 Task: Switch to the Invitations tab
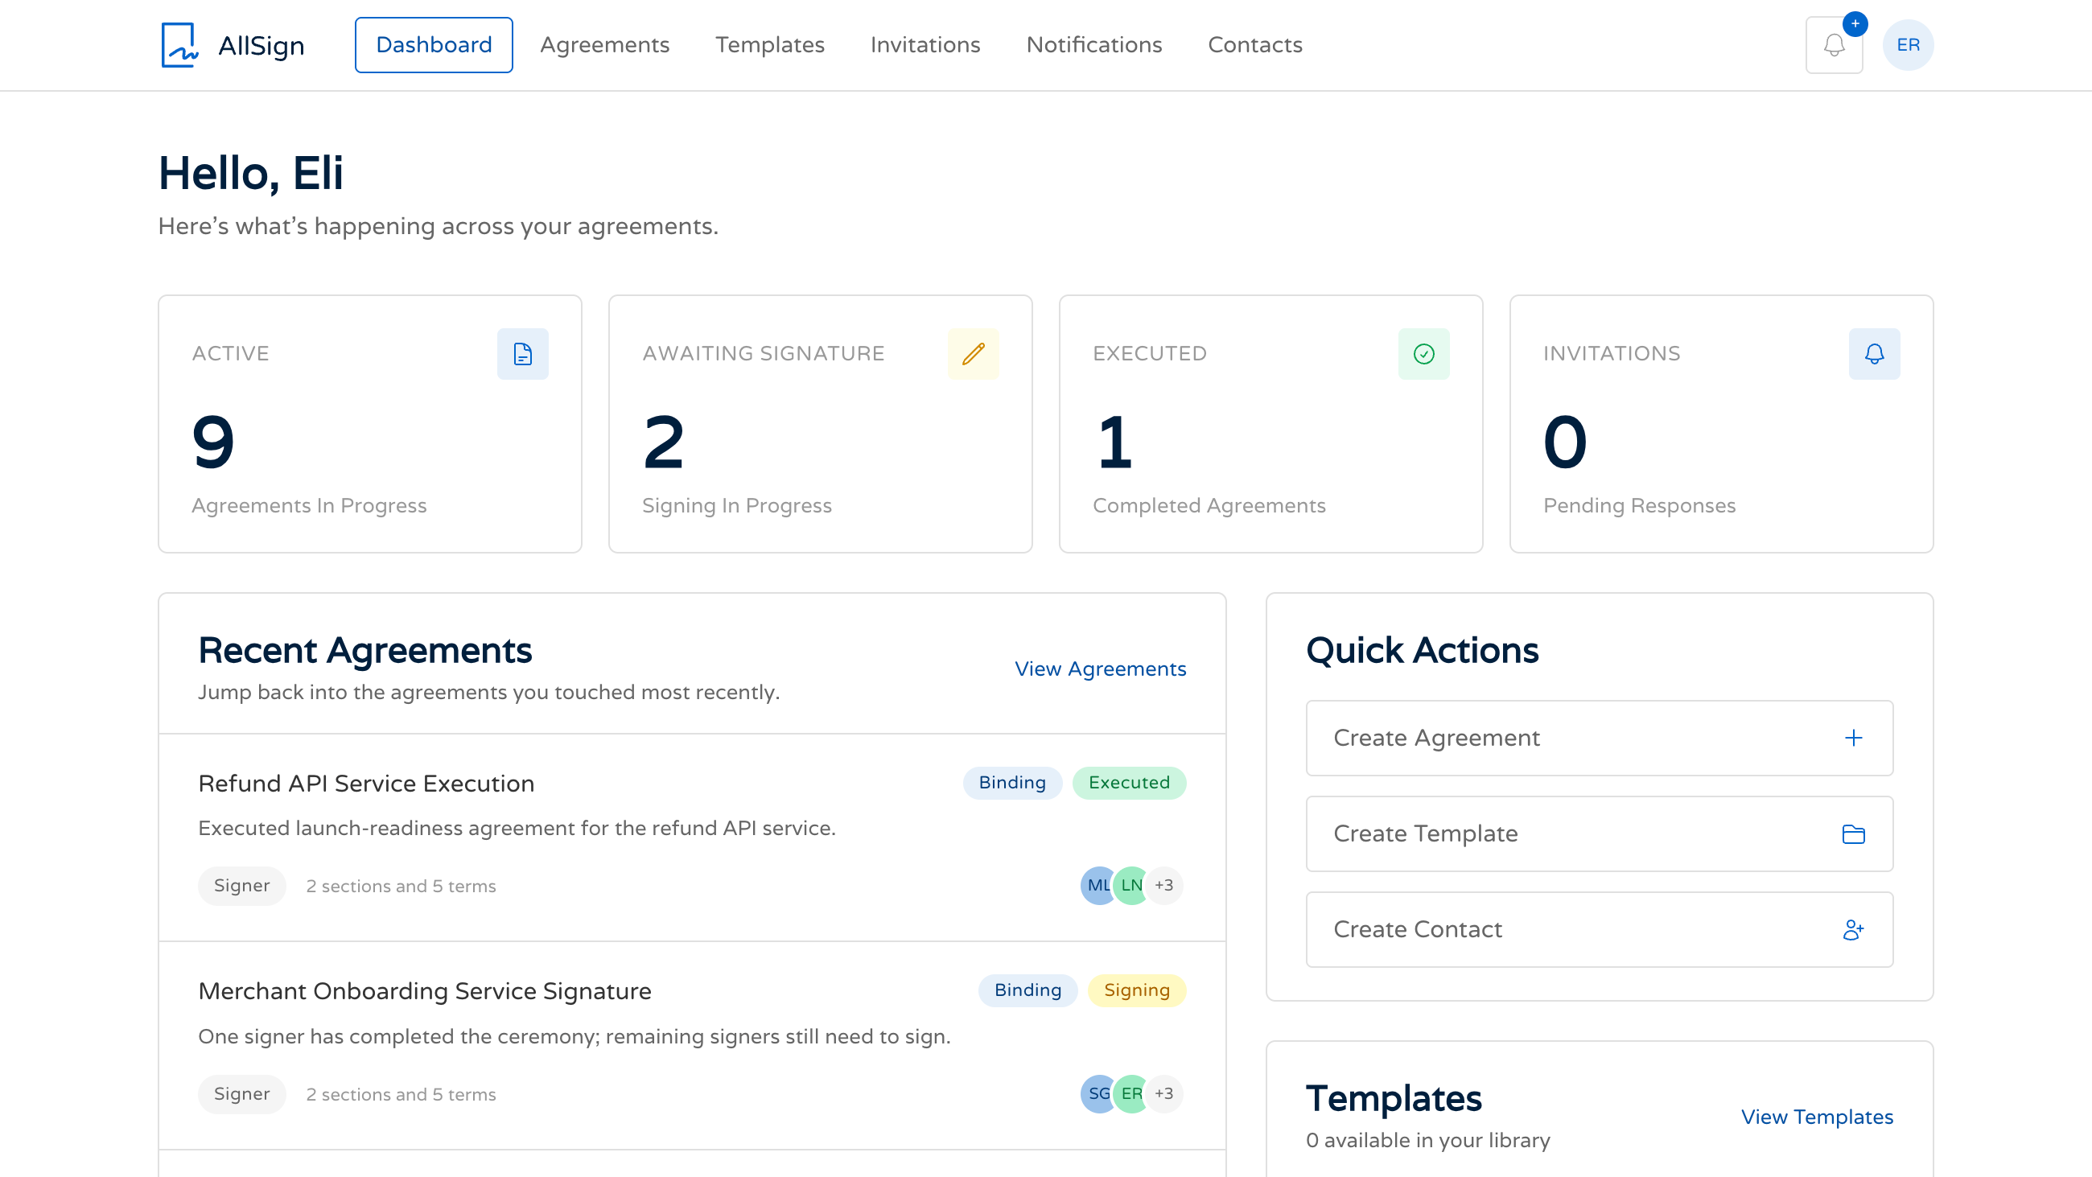pos(925,45)
